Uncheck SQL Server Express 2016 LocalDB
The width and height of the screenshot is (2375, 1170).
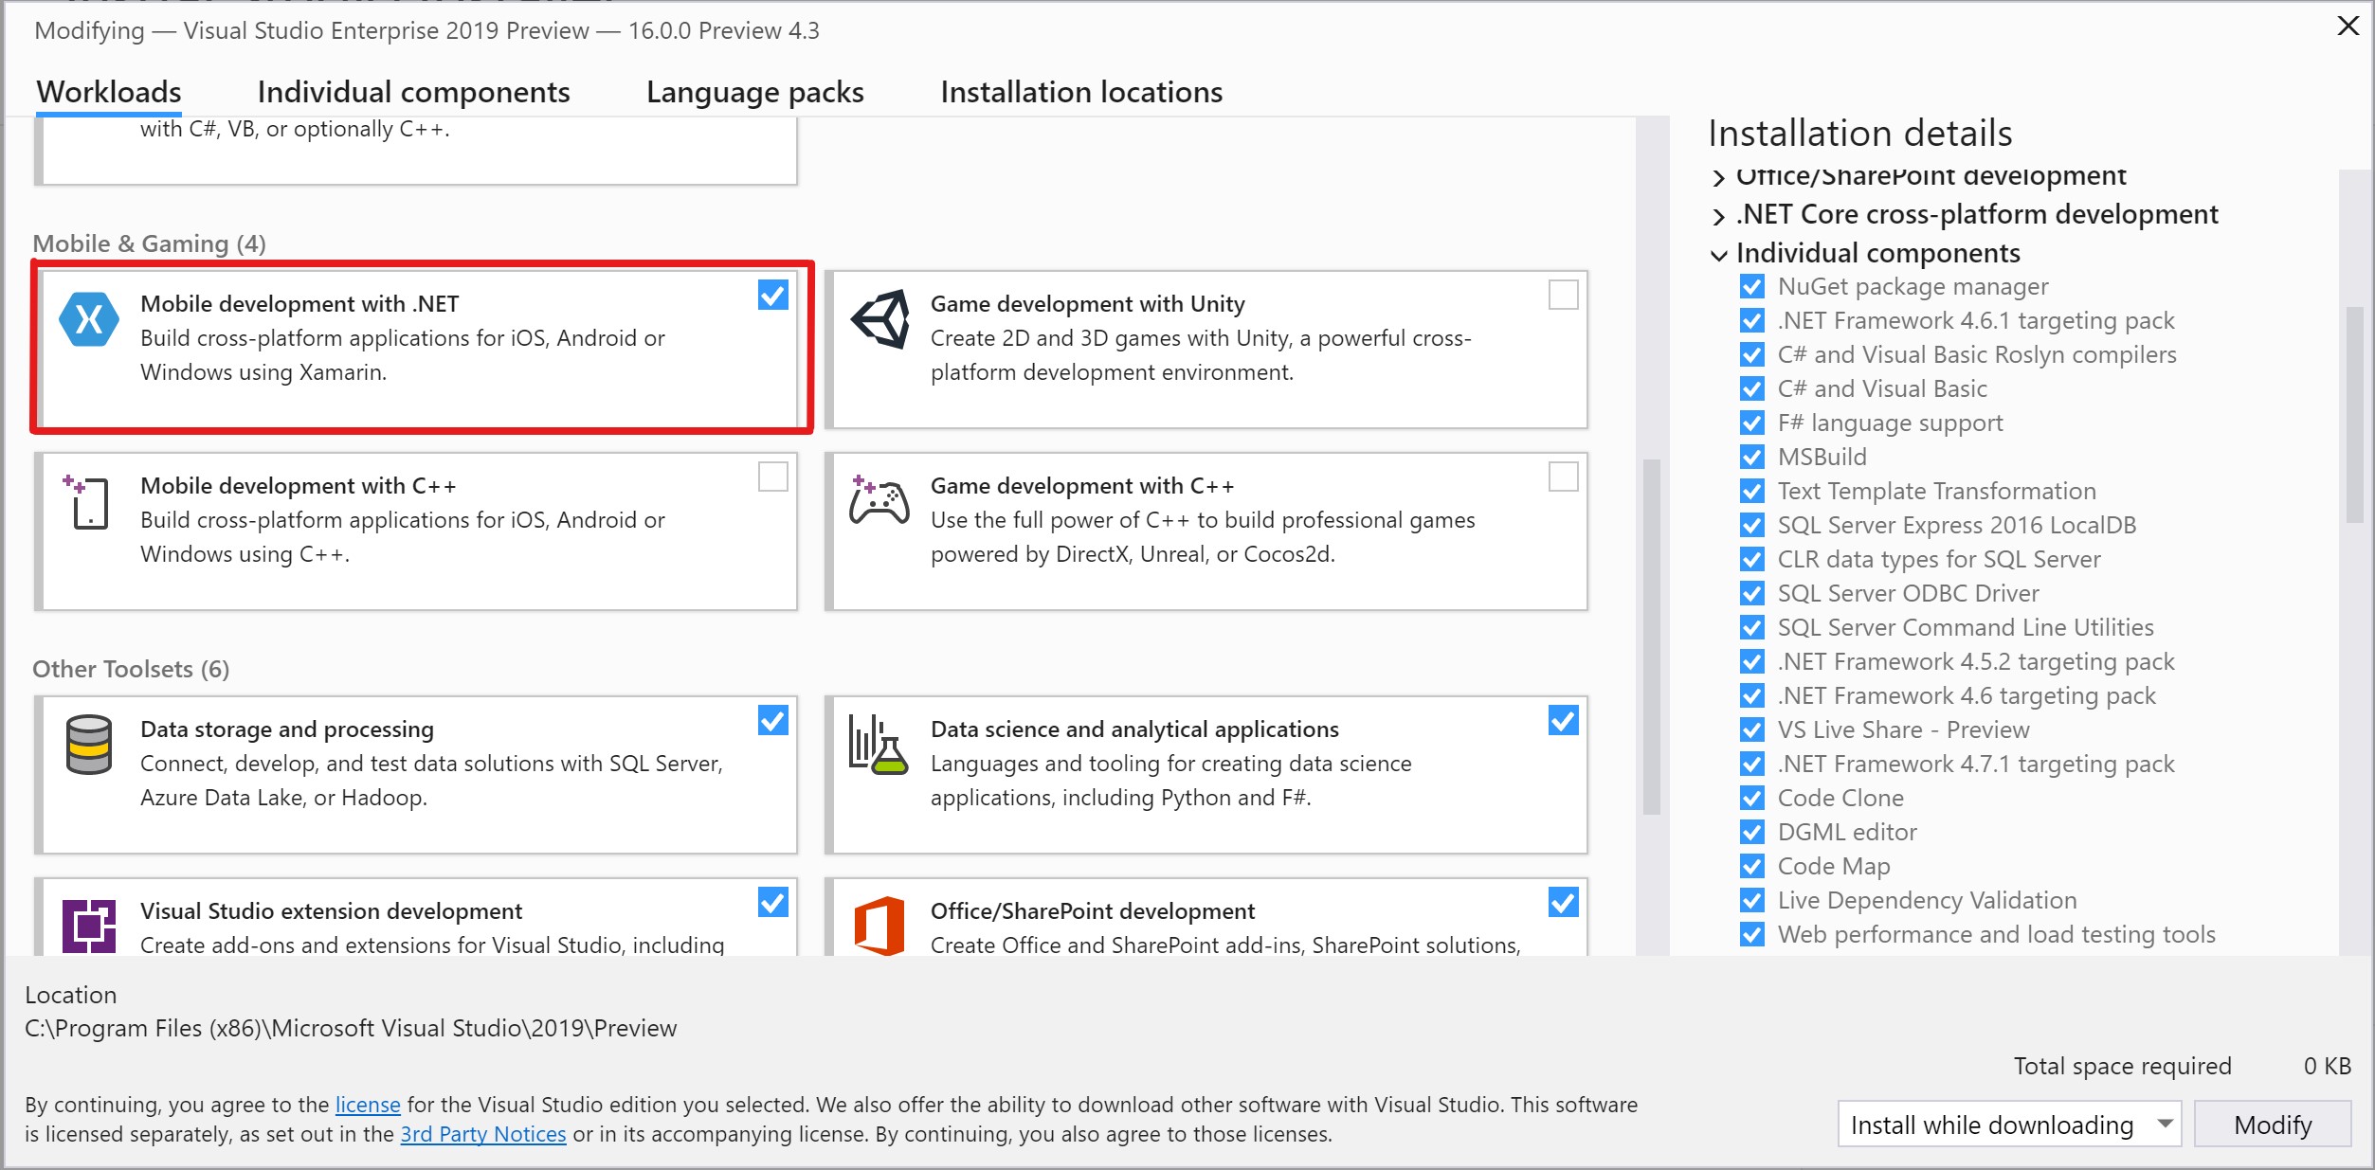pos(1752,525)
